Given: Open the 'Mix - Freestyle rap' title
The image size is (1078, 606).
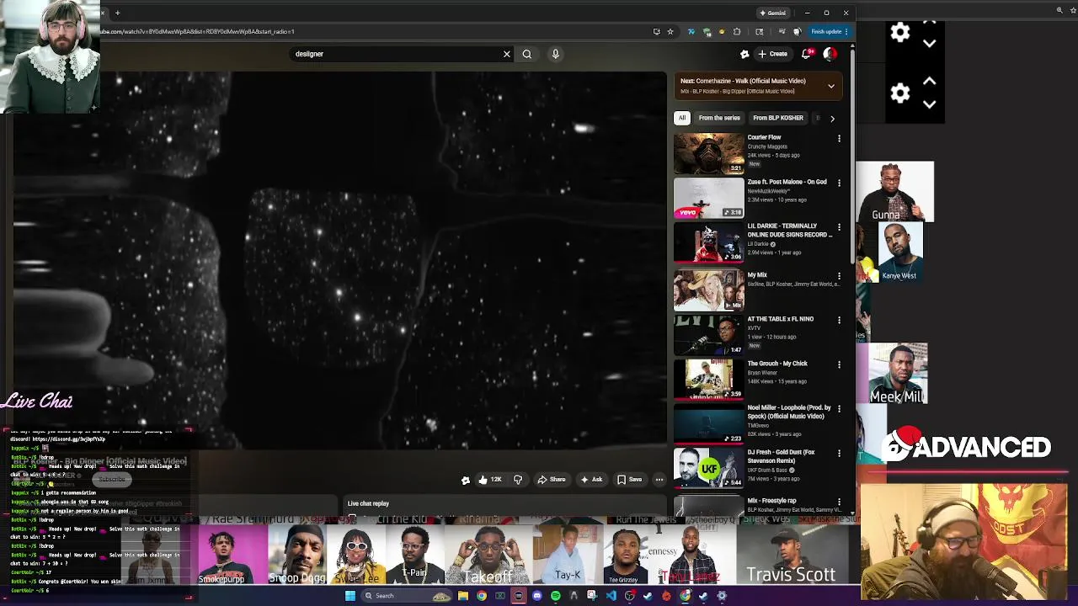Looking at the screenshot, I should (x=771, y=501).
